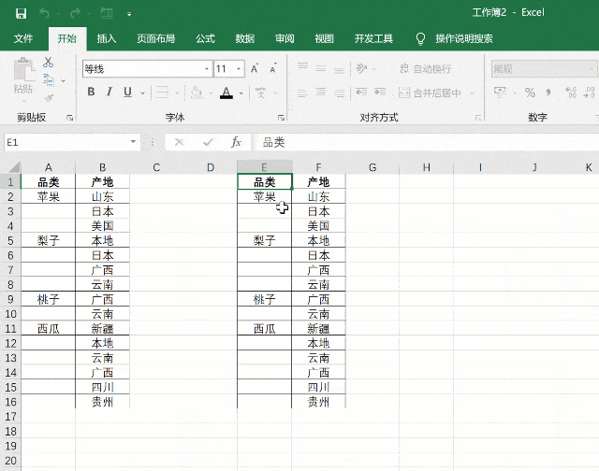Toggle Bold formatting

coord(91,92)
